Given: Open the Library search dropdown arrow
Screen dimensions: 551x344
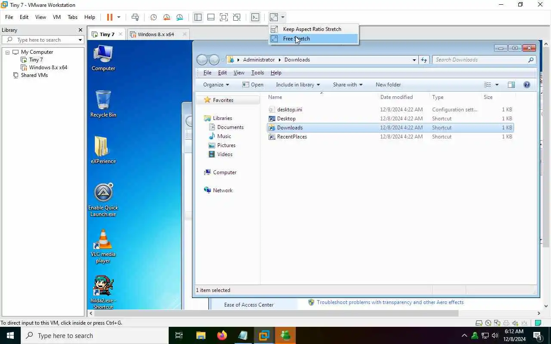Looking at the screenshot, I should click(80, 40).
